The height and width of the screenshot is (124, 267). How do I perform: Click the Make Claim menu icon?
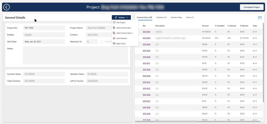coord(114,44)
